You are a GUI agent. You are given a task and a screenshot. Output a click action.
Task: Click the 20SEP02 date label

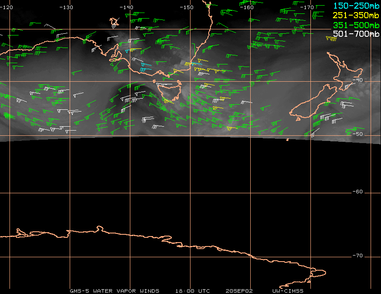click(x=239, y=291)
